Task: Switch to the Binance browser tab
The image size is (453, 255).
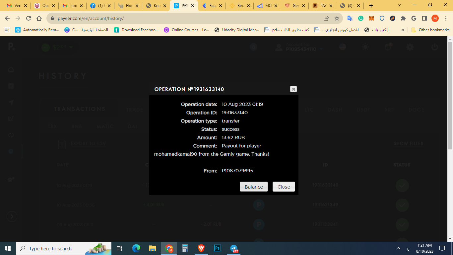Action: [x=240, y=6]
